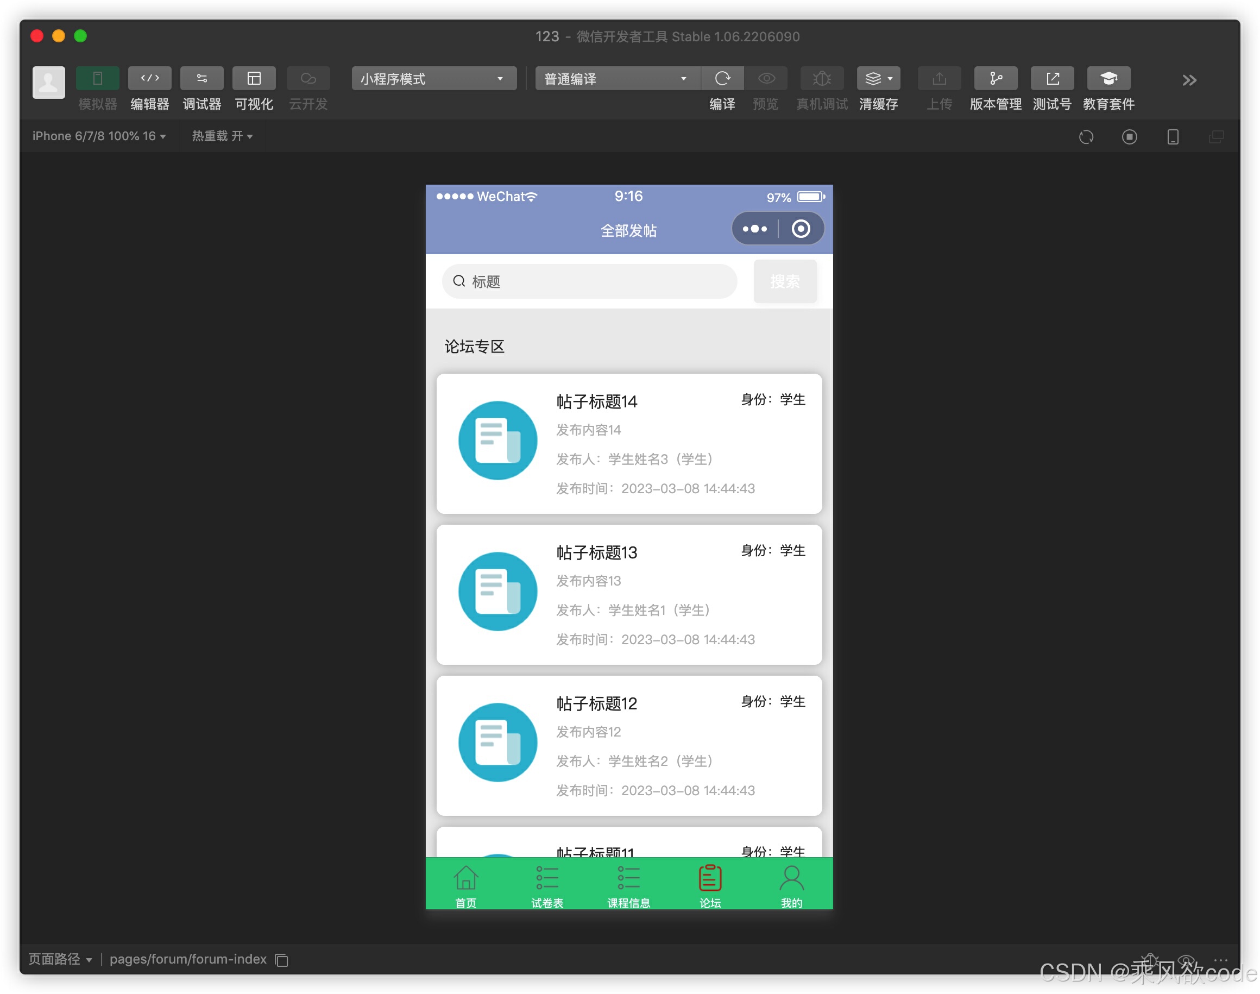Screen dimensions: 1260x994
Task: Open the 小程序模式 mode dropdown
Action: [433, 79]
